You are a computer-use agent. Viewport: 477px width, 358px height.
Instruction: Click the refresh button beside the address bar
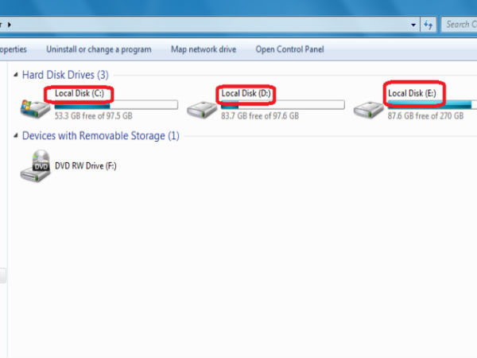pyautogui.click(x=429, y=25)
